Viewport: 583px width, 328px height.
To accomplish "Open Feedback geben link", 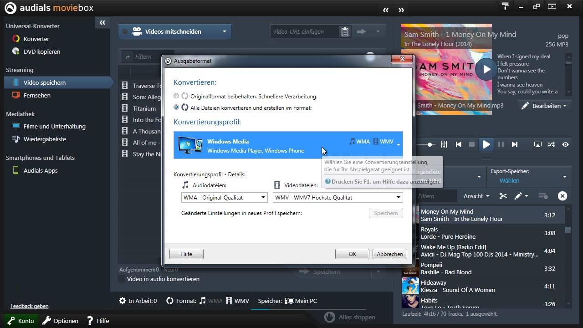I will tap(30, 306).
